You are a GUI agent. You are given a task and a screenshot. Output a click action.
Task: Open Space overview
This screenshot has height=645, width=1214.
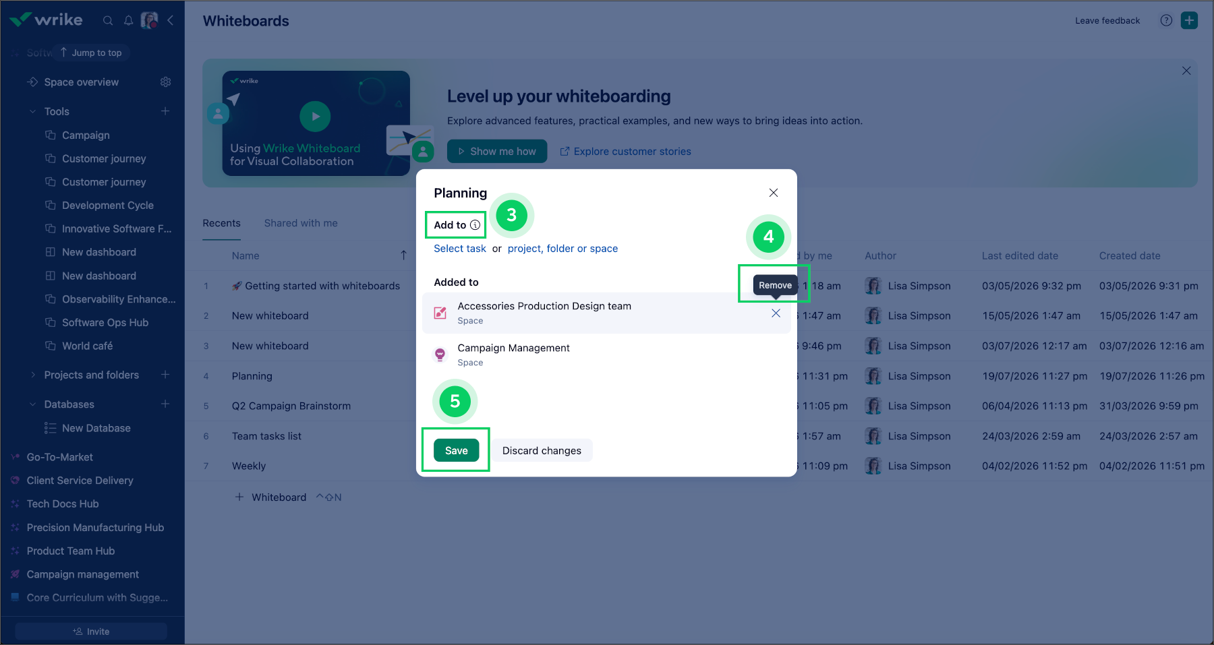pos(82,82)
